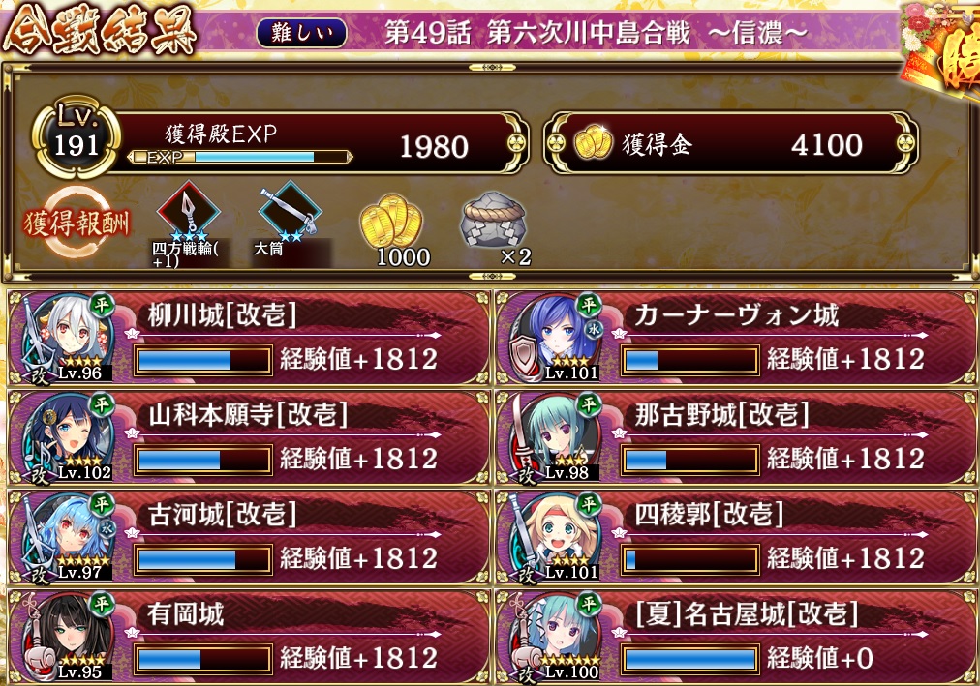This screenshot has height=686, width=980.
Task: Click the 獲得報酬 red seal emblem
Action: click(77, 223)
